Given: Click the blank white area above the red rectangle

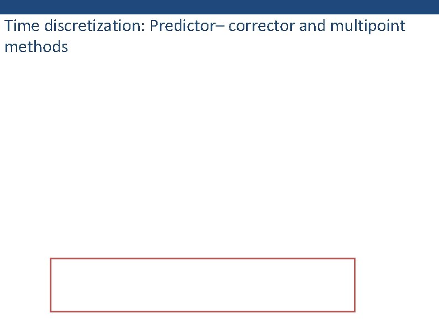Looking at the screenshot, I should tap(219, 155).
